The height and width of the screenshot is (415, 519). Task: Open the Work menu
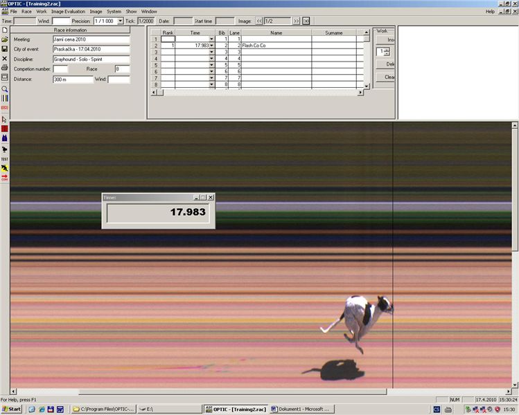click(x=42, y=11)
